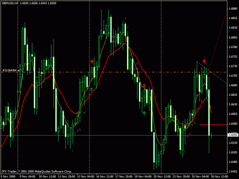
Task: Click the 13 Nov 04:00 time label
Action: click(86, 176)
